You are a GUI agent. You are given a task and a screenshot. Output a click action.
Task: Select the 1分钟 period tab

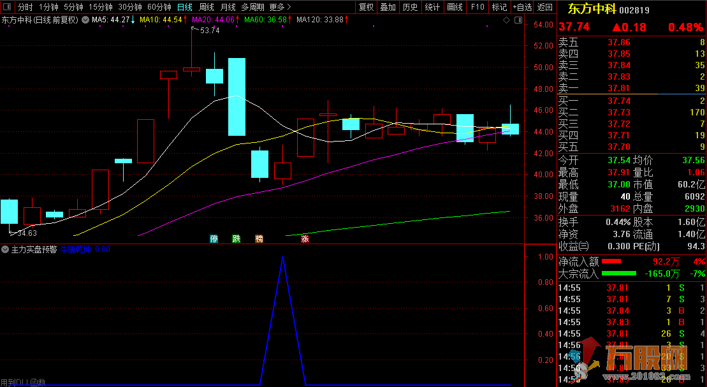48,7
